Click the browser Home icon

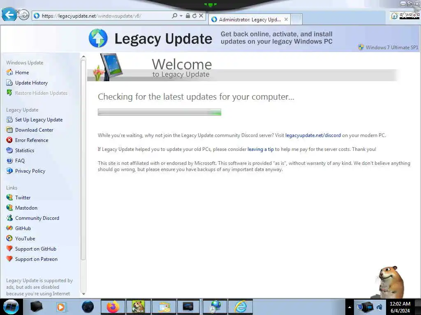(x=394, y=16)
